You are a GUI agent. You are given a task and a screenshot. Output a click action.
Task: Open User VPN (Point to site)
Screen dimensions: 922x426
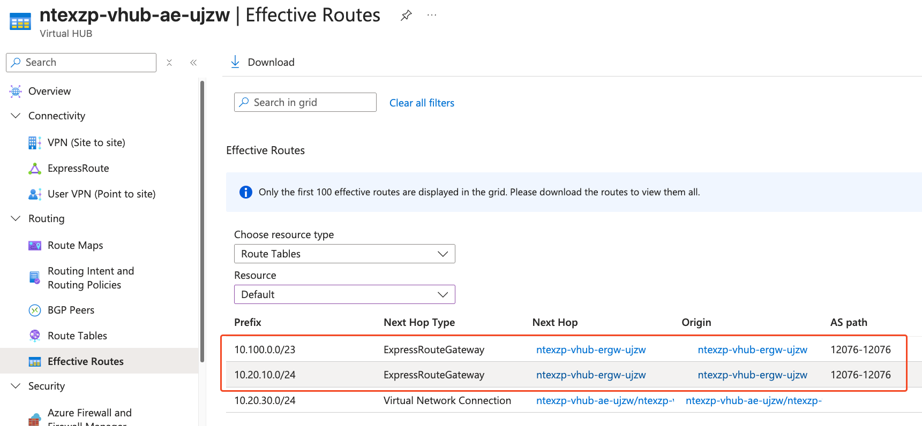[102, 194]
